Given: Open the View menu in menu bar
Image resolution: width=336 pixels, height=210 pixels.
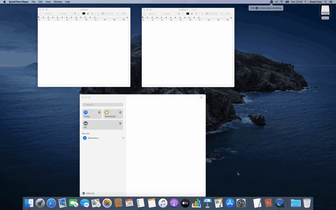Looking at the screenshot, I should tap(48, 2).
